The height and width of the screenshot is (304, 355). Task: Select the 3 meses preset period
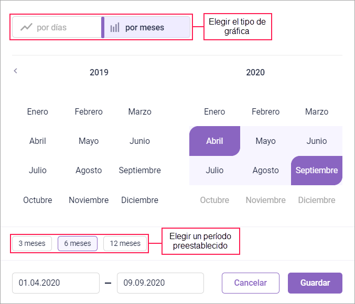click(x=32, y=243)
